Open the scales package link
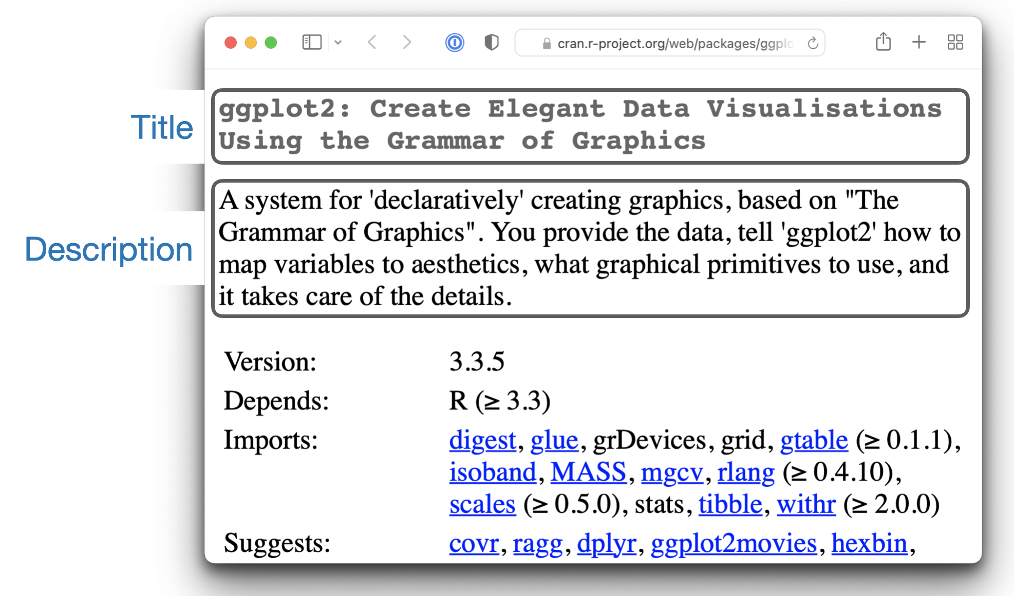 pos(482,504)
